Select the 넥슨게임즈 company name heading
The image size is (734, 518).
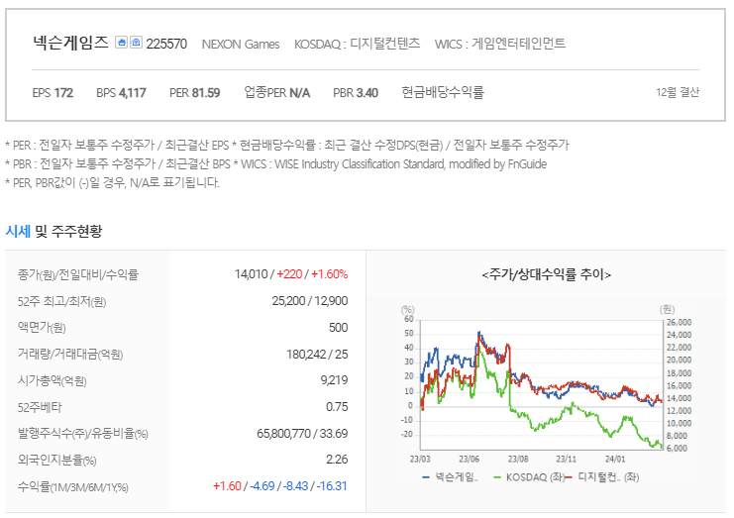pos(70,43)
